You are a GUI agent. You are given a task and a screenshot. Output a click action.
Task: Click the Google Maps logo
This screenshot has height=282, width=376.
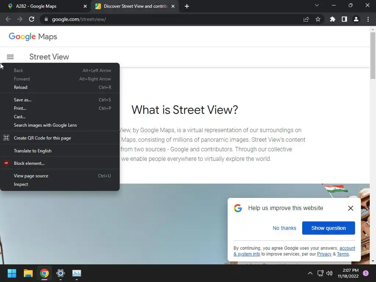(33, 37)
